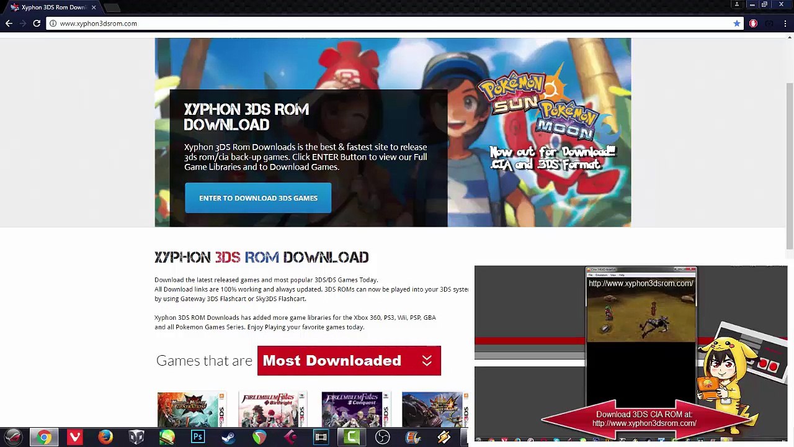Viewport: 794px width, 447px height.
Task: Reload the page with the refresh icon
Action: point(37,24)
